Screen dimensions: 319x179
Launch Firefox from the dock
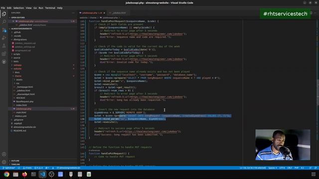[24, 175]
